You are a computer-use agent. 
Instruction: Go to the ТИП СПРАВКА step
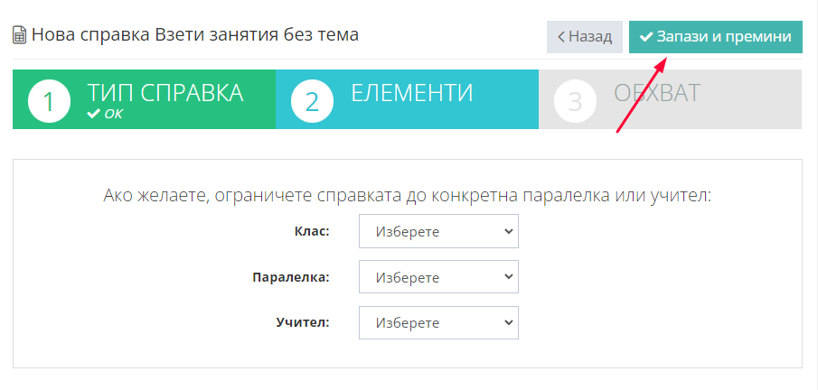(144, 99)
